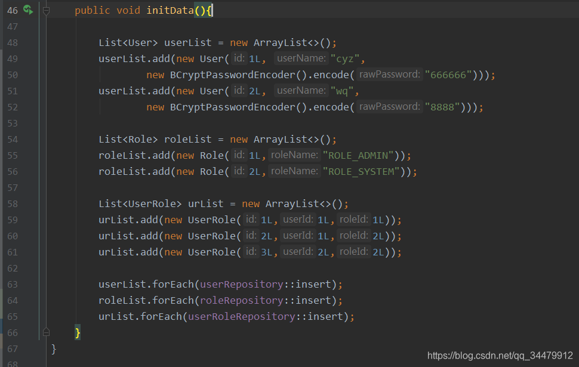Click the roleList variable declaration on line 54
Image resolution: width=579 pixels, height=367 pixels.
pos(188,140)
